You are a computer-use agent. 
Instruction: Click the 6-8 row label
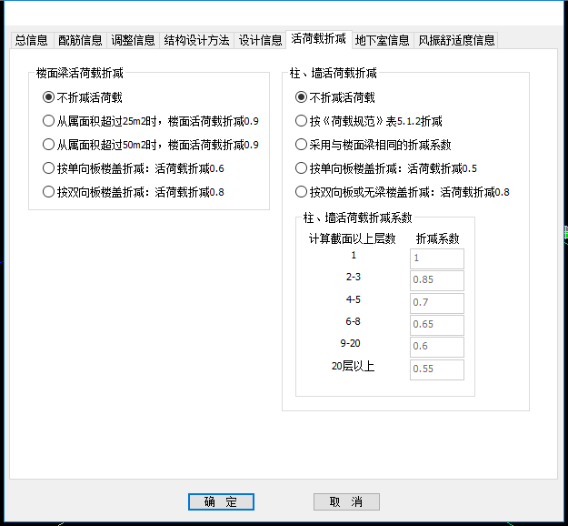tap(353, 321)
